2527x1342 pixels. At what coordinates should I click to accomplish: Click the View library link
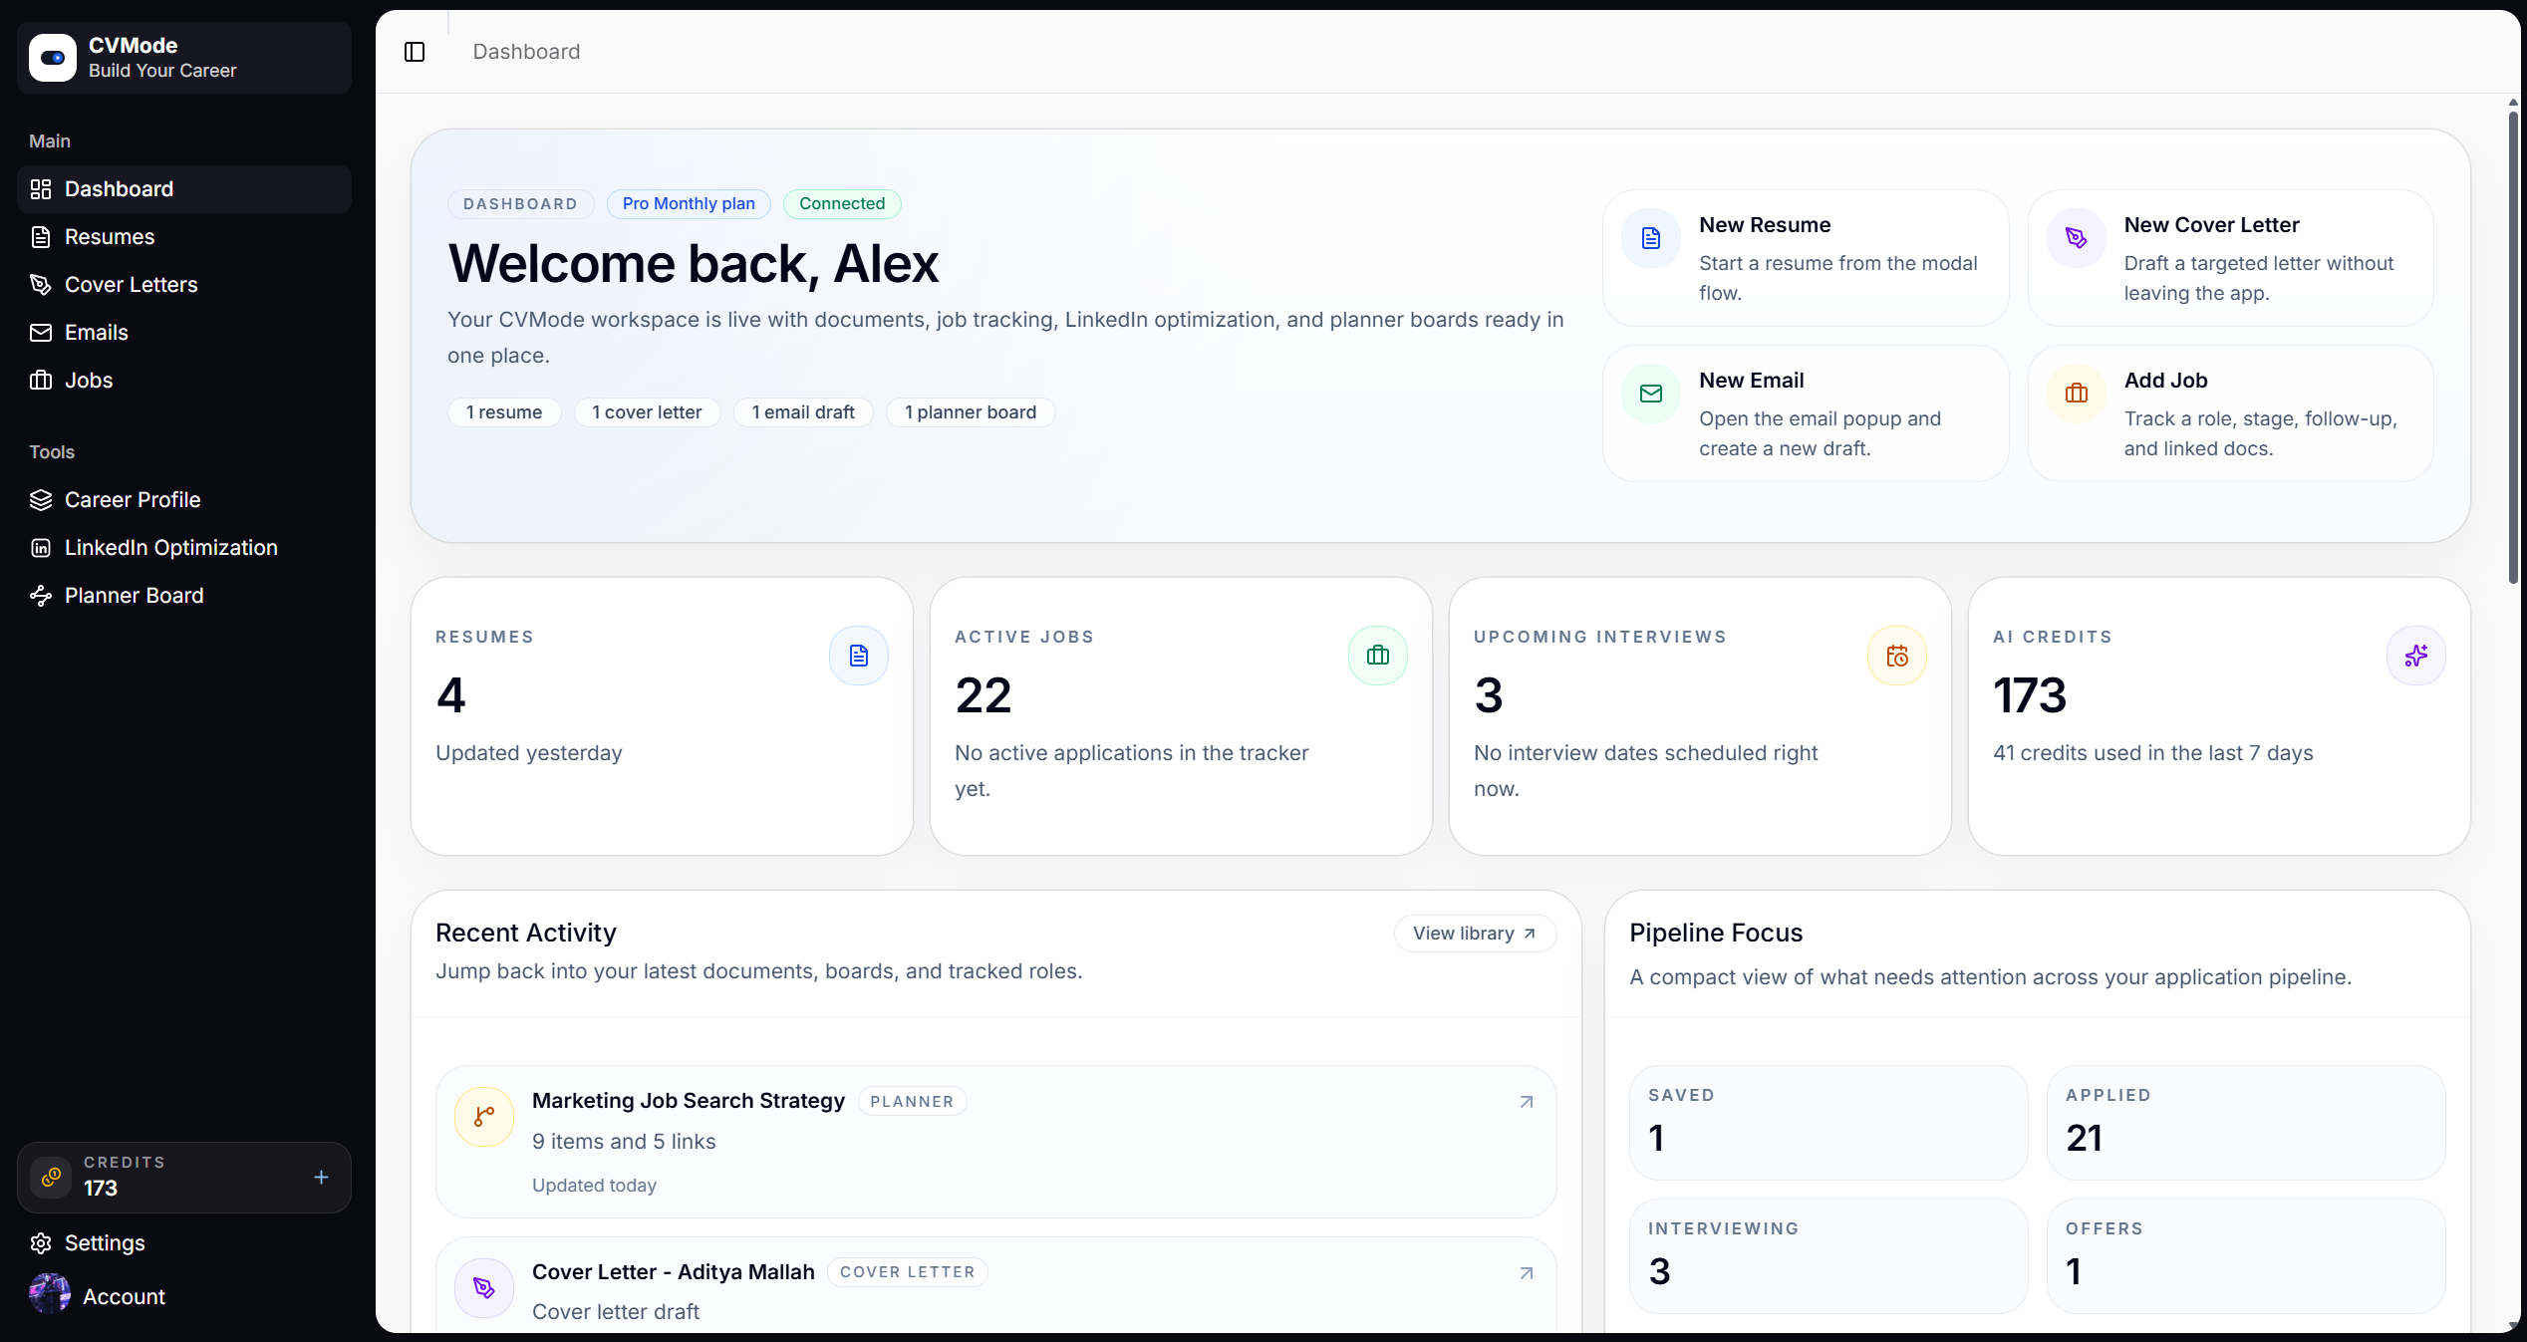(1474, 934)
